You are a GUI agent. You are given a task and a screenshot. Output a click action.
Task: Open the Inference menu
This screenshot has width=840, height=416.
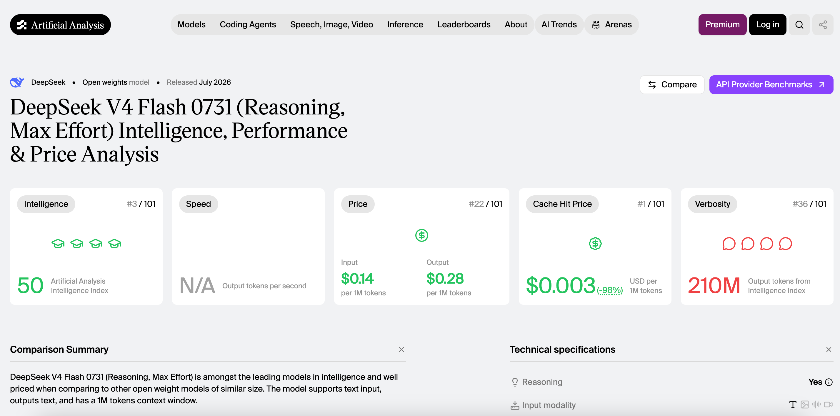(405, 25)
